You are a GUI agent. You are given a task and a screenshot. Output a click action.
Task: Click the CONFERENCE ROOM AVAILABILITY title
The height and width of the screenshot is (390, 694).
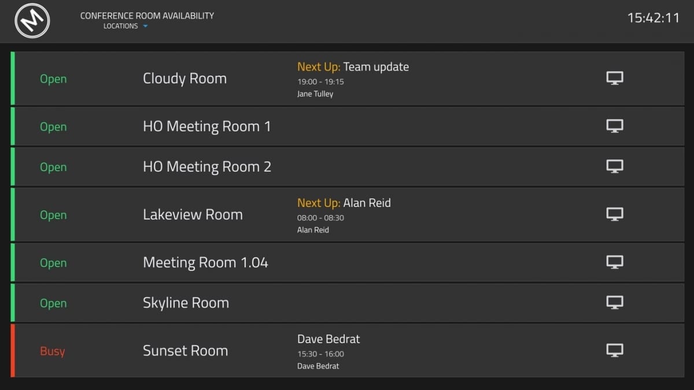(x=147, y=16)
